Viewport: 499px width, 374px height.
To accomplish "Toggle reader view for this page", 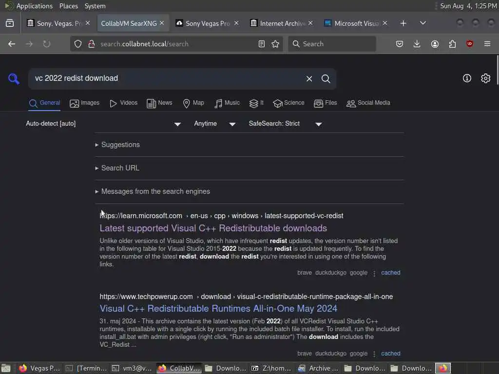I will coord(262,44).
